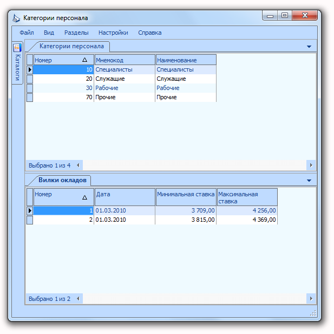Screen dimensions: 334x334
Task: Click Служащие in Мнемокод column
Action: coord(125,79)
